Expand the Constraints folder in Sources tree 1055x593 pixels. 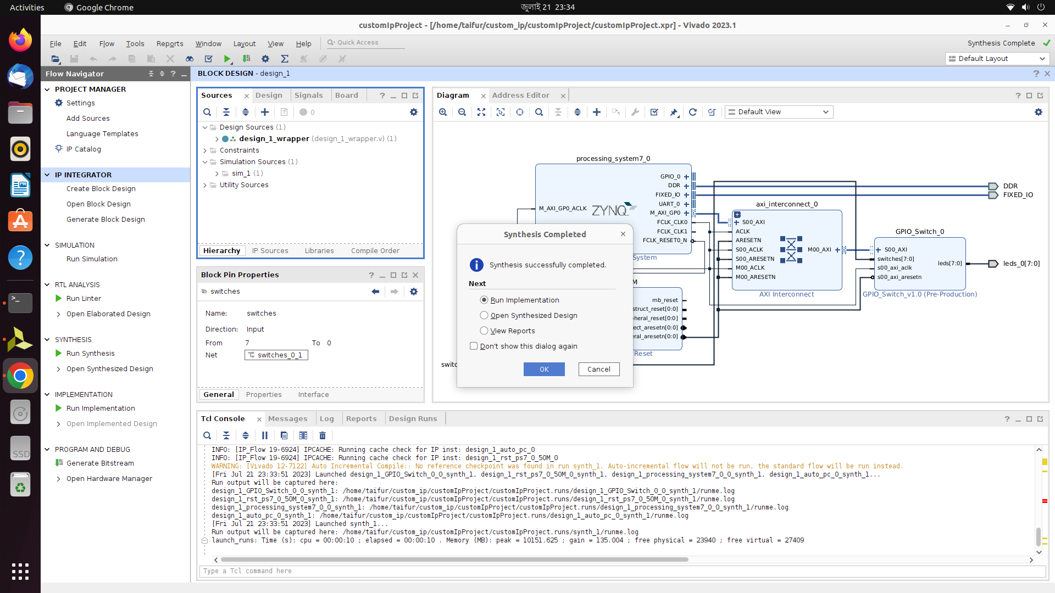pyautogui.click(x=205, y=150)
